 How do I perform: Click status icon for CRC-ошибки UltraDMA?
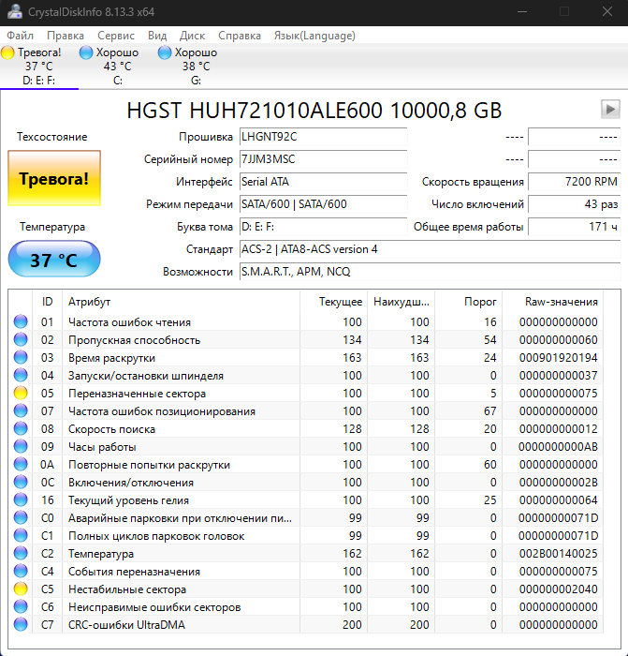pos(21,625)
